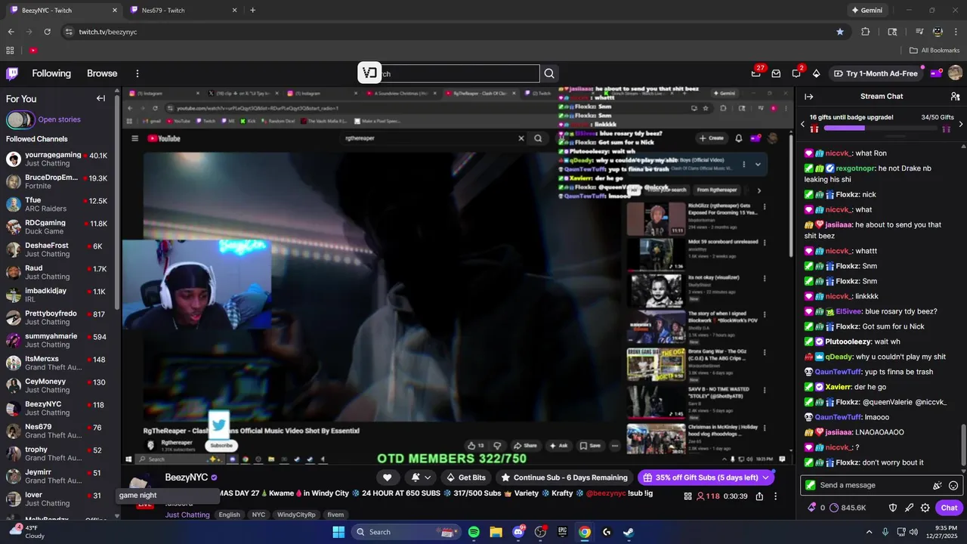
Task: Expand hidden system tray icons
Action: [869, 532]
